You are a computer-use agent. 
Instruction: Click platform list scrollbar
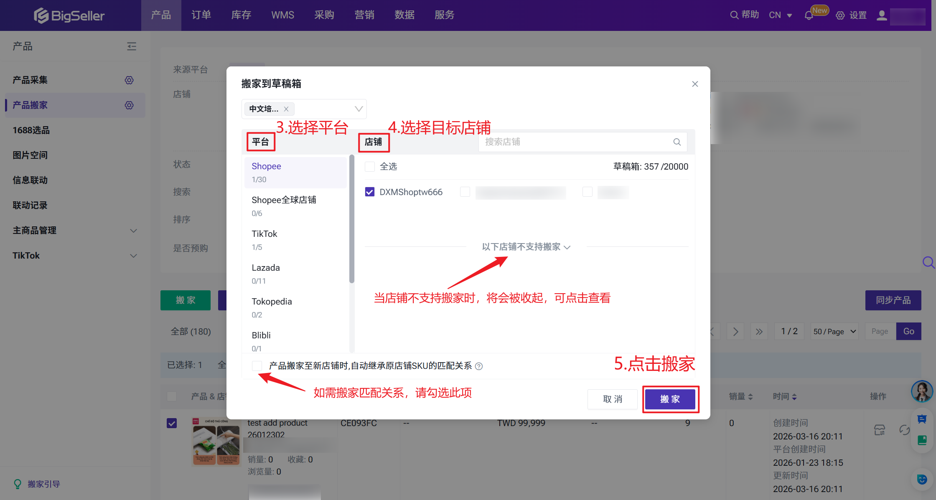352,219
